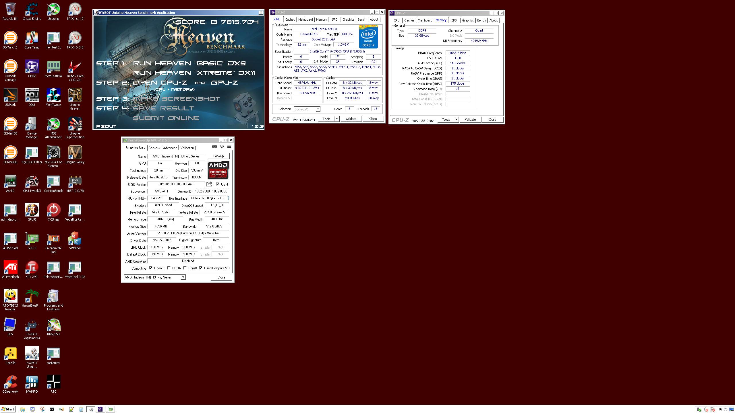This screenshot has width=735, height=413.
Task: Select the VRMtool desktop icon
Action: coord(75,241)
